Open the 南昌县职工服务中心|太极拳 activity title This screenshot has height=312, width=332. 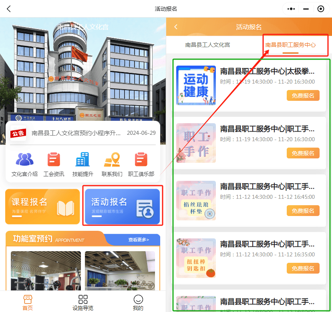(x=267, y=71)
